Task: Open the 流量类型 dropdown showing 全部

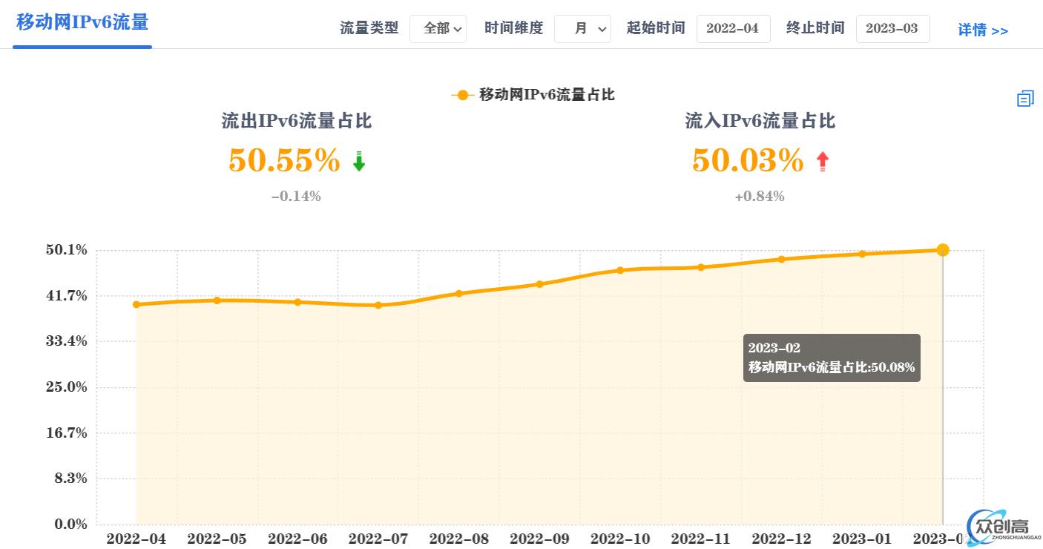Action: [x=438, y=29]
